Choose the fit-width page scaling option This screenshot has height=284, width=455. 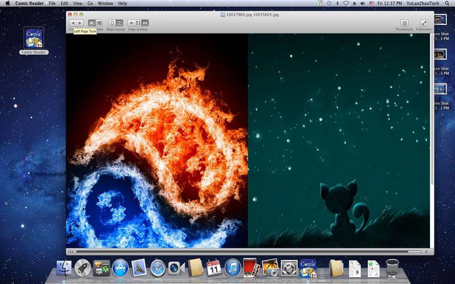(x=145, y=23)
